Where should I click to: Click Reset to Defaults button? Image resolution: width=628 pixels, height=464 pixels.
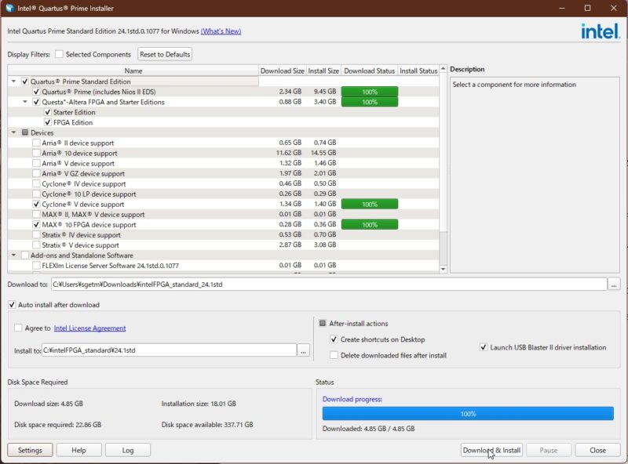[x=165, y=54]
